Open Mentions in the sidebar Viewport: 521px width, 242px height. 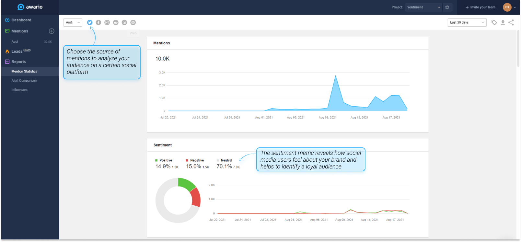click(20, 31)
